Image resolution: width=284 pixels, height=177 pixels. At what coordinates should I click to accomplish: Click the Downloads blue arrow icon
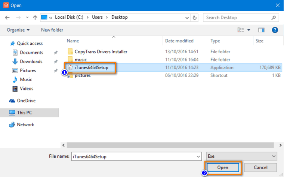coord(15,61)
